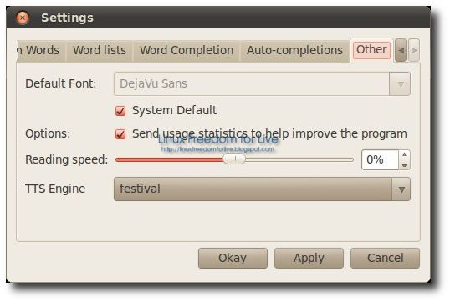This screenshot has height=302, width=450.
Task: Go to the Auto-completions tab
Action: (294, 51)
